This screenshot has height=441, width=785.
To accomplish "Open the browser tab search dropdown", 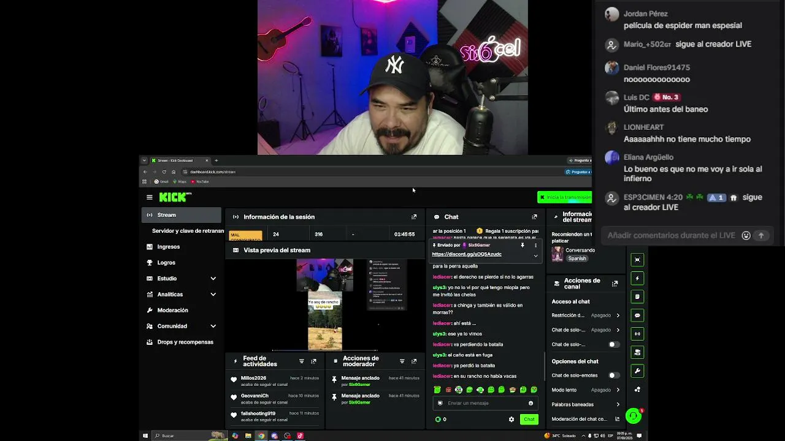I will pos(144,160).
